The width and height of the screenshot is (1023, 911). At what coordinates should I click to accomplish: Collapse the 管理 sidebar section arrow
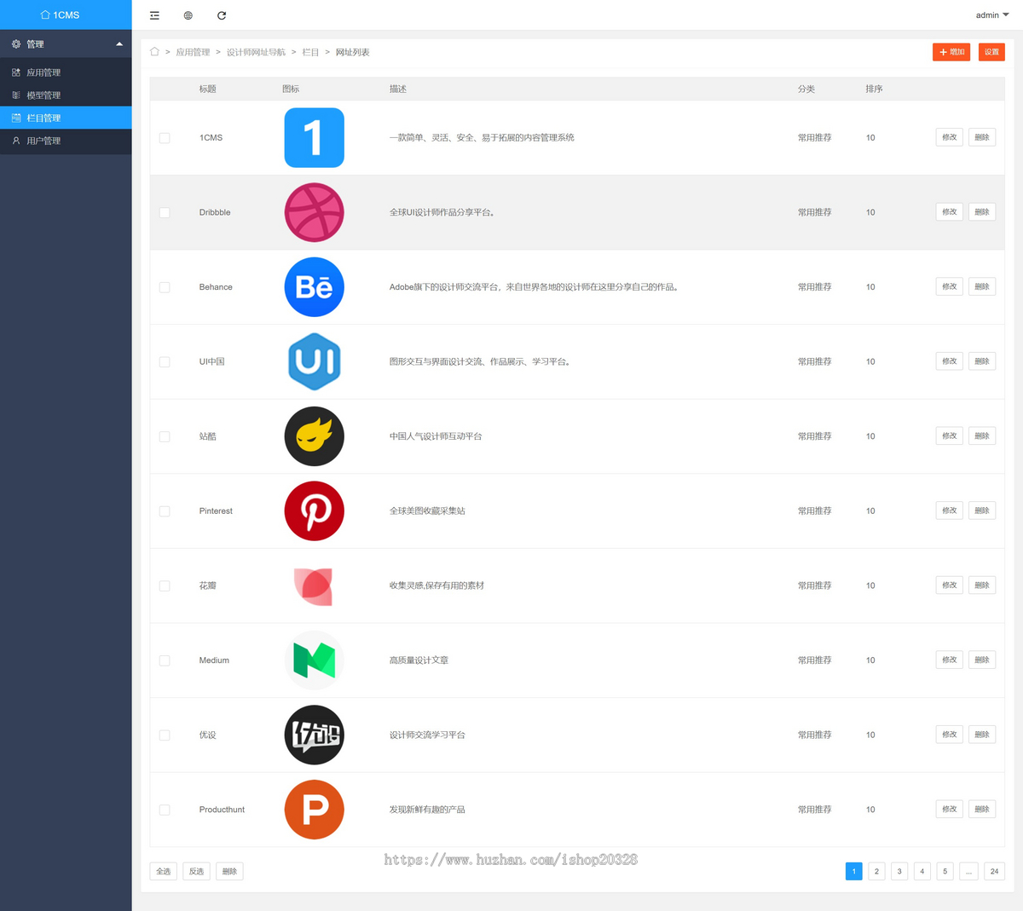(x=119, y=43)
